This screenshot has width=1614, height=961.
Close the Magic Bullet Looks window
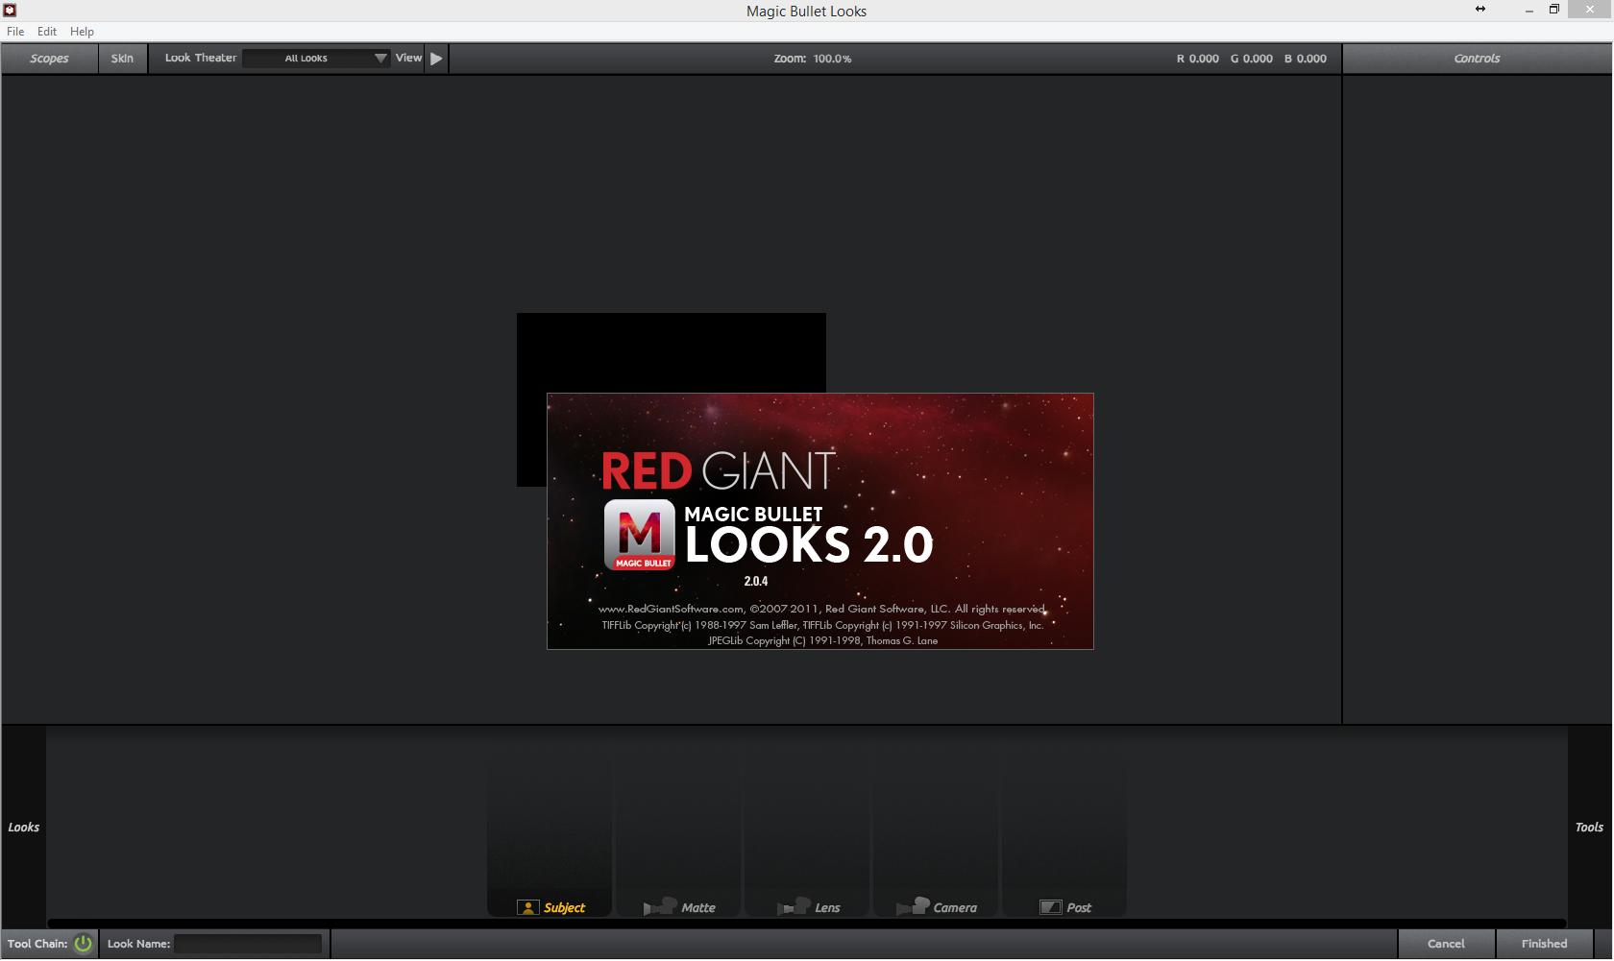[1590, 10]
